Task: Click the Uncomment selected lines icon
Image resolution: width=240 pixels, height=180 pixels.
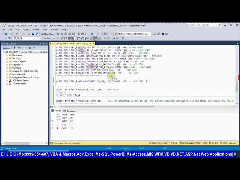Action: 108,38
